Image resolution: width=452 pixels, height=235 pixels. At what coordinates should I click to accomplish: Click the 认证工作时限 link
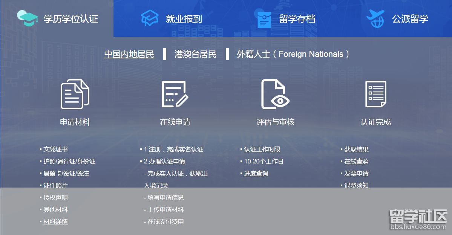[x=262, y=150]
